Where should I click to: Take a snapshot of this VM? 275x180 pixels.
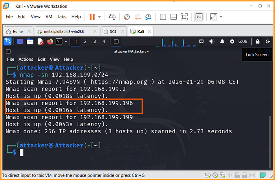(126, 17)
